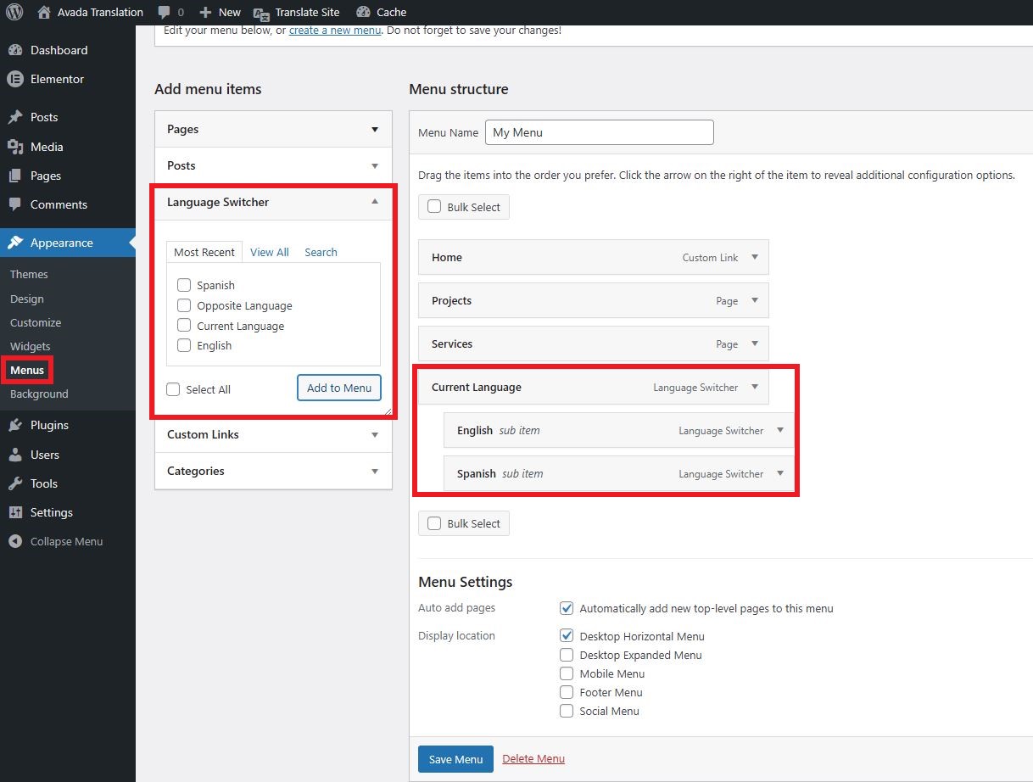Click the Tools sidebar icon
1033x782 pixels.
tap(18, 483)
